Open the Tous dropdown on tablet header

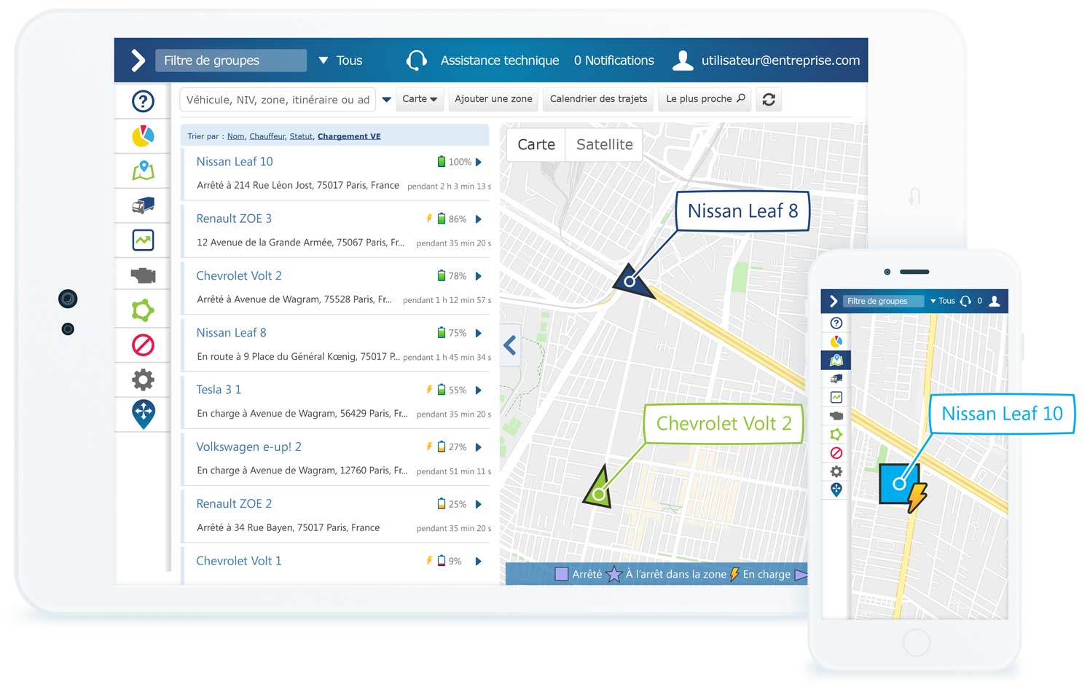(340, 60)
